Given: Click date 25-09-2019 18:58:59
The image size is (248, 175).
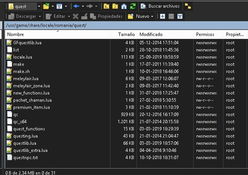Looking at the screenshot, I should pos(159,57).
